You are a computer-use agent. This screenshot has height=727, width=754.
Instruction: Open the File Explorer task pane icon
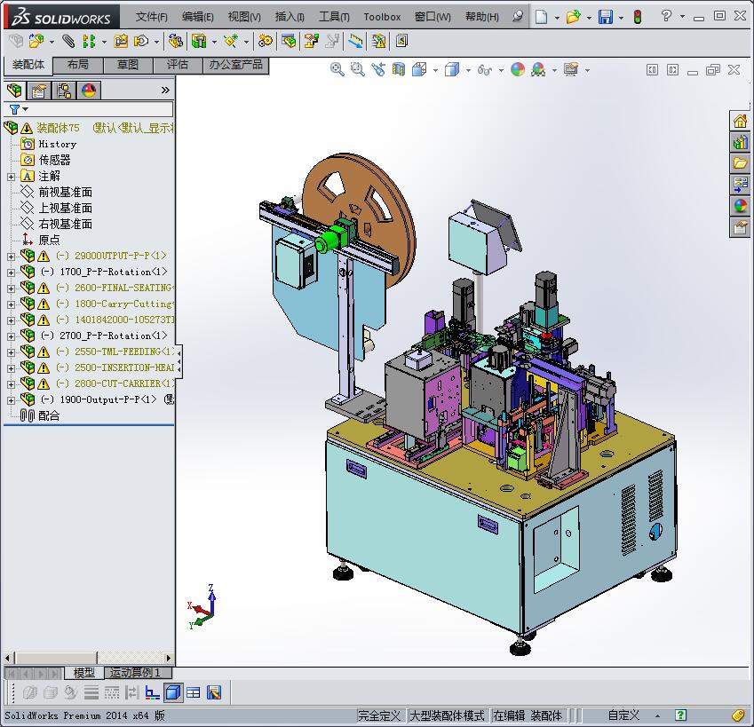point(740,163)
